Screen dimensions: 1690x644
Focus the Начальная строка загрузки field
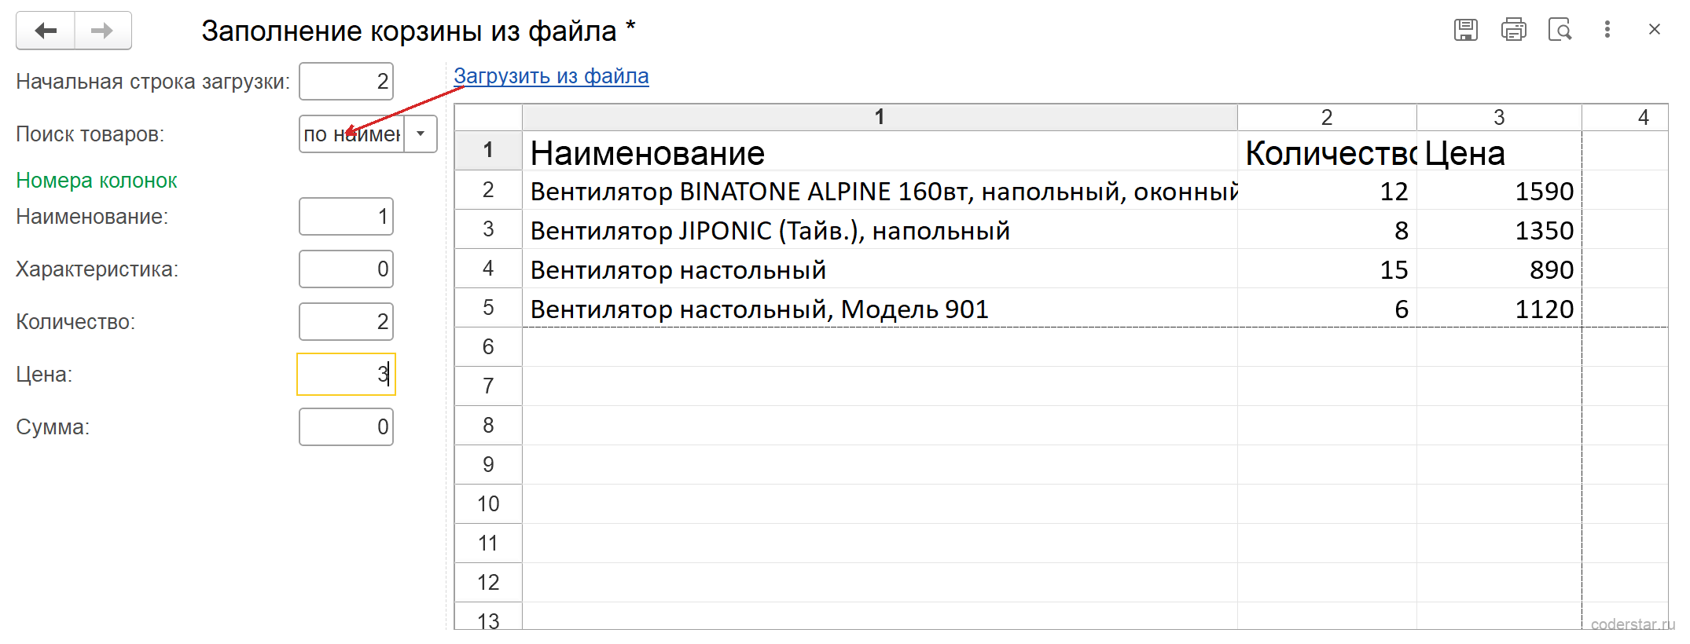click(x=346, y=81)
